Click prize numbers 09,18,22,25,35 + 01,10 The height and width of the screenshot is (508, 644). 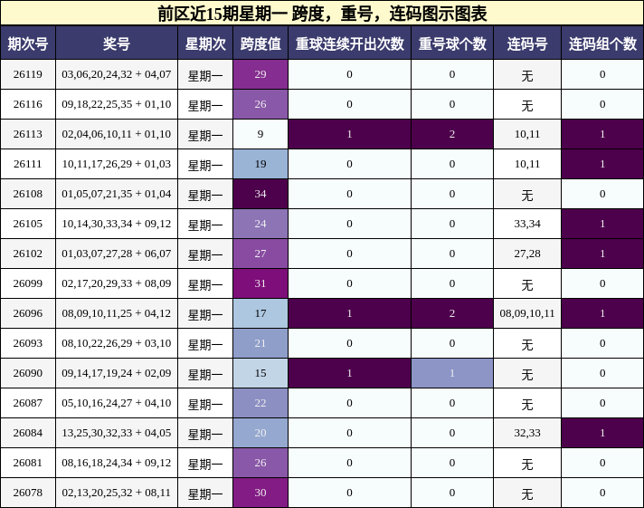[117, 104]
